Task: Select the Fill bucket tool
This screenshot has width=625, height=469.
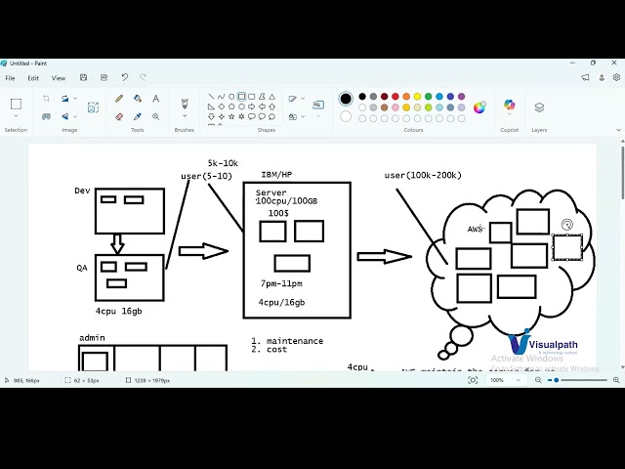Action: coord(138,99)
